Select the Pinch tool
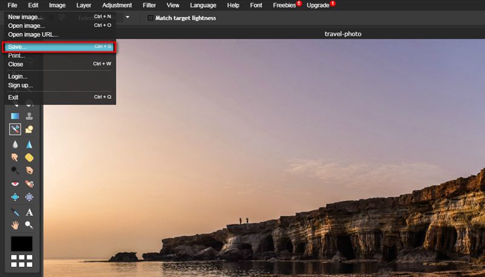Screen dimensions: 485x277 [x=29, y=197]
